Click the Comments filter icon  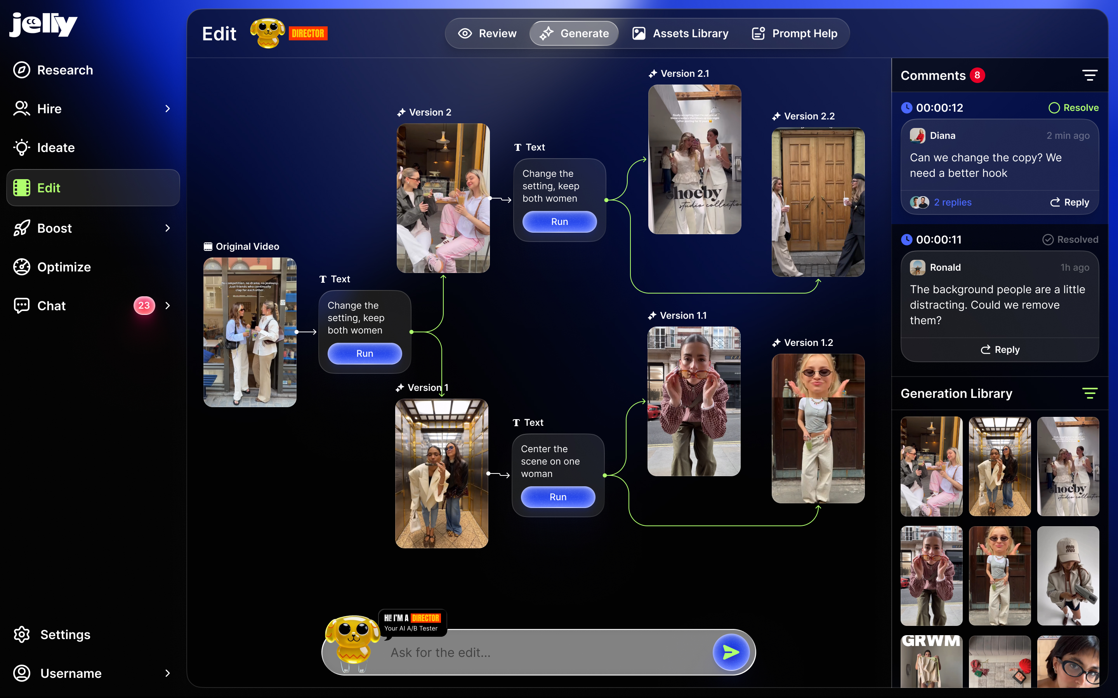point(1089,75)
